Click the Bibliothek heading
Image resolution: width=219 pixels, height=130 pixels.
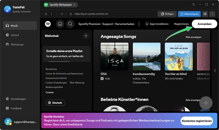[x=52, y=36]
